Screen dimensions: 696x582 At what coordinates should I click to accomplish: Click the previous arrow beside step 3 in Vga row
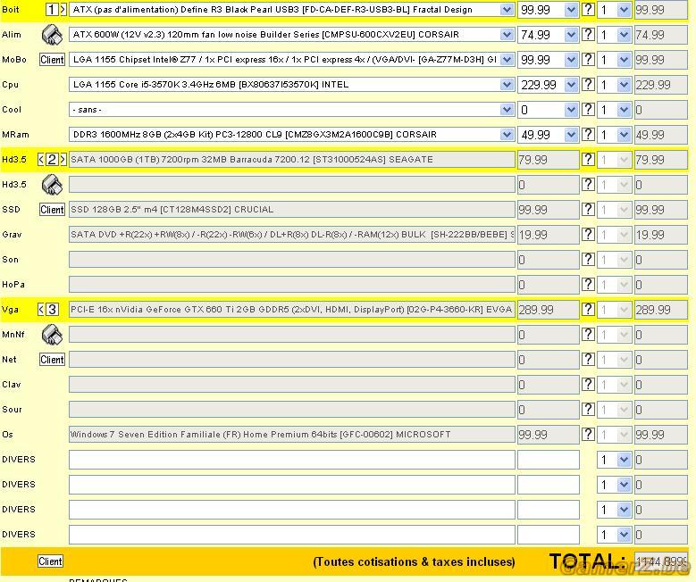tap(41, 309)
